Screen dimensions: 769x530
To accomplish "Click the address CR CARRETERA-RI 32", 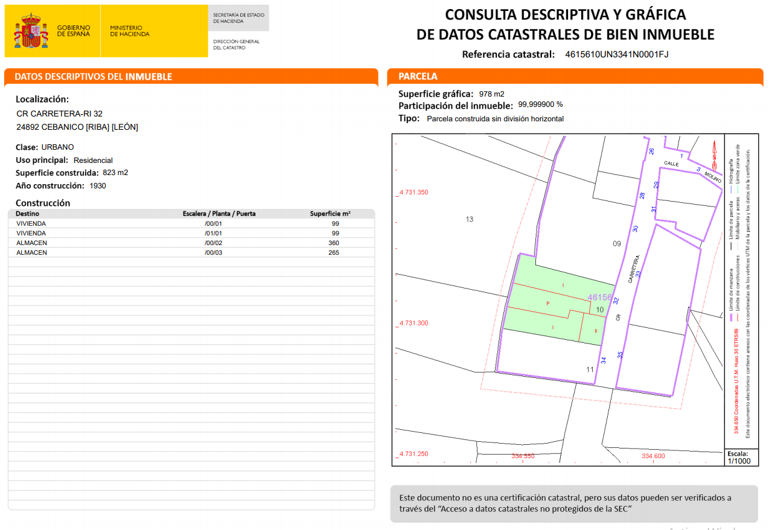I will (60, 113).
